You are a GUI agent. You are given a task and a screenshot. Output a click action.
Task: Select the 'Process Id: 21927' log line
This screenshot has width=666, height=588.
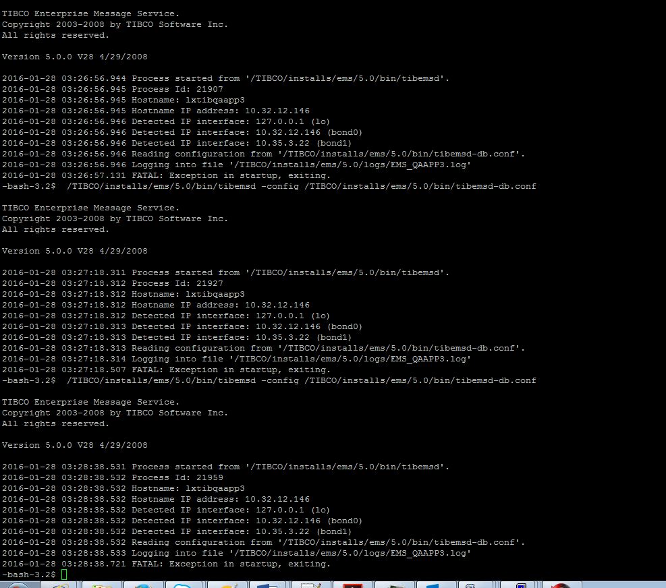pos(113,283)
